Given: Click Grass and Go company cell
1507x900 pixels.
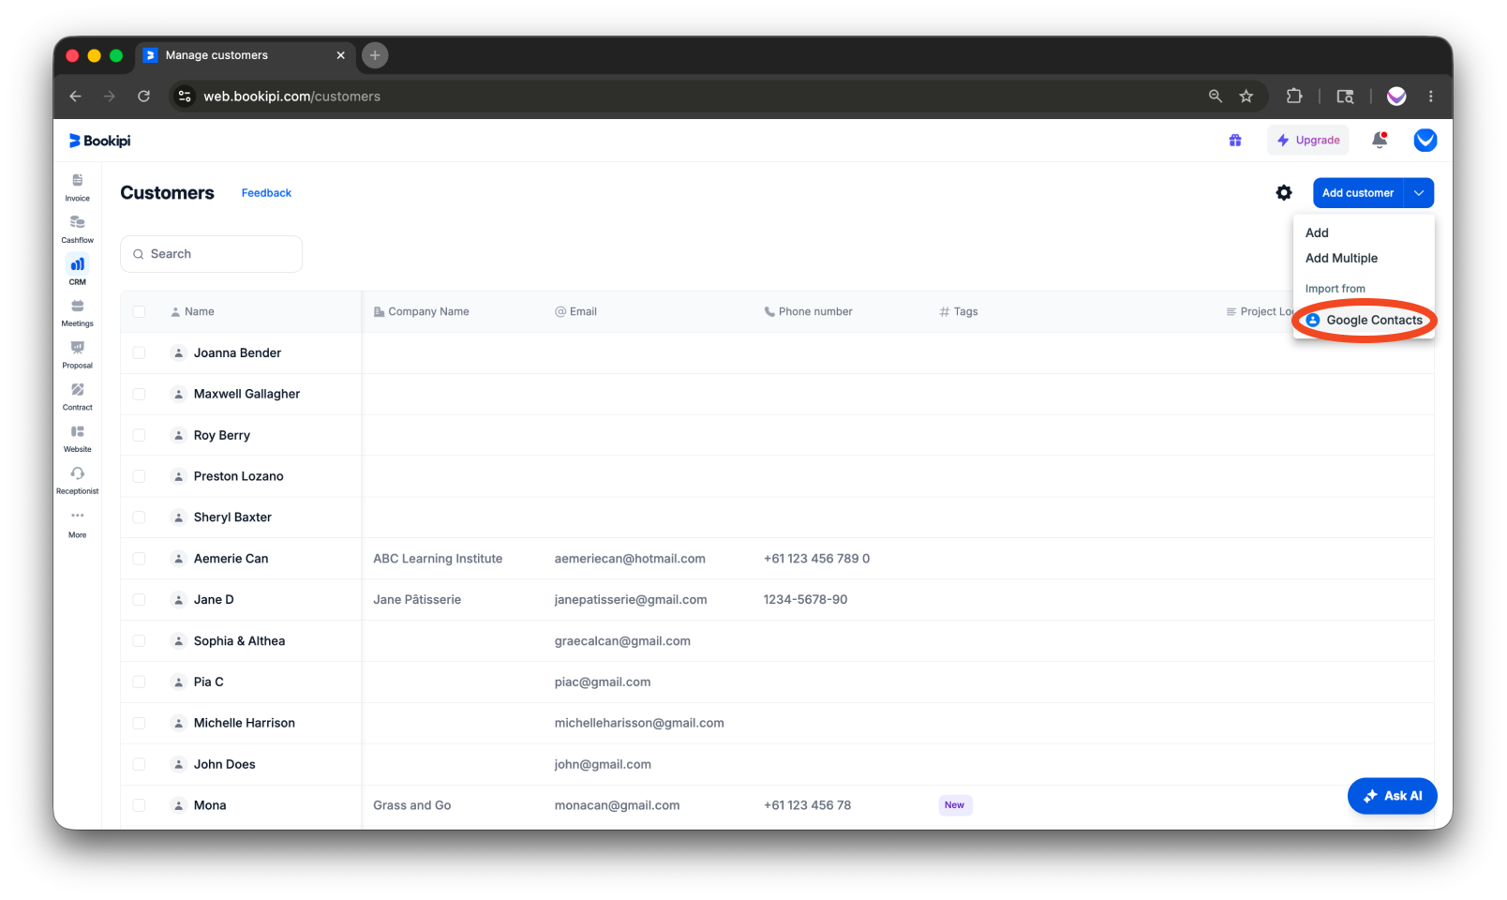Looking at the screenshot, I should [411, 805].
